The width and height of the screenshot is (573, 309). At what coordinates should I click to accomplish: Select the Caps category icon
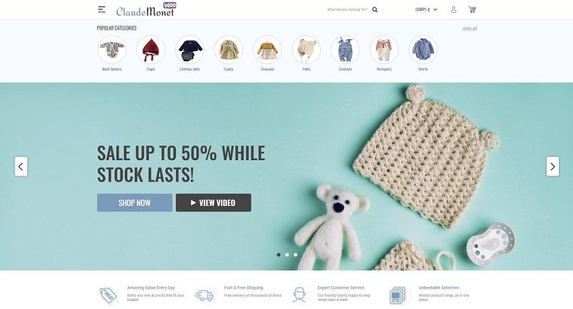[x=150, y=50]
